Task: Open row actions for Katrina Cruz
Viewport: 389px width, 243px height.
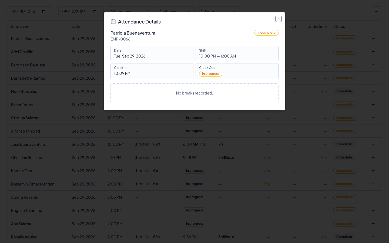Action: (x=374, y=171)
